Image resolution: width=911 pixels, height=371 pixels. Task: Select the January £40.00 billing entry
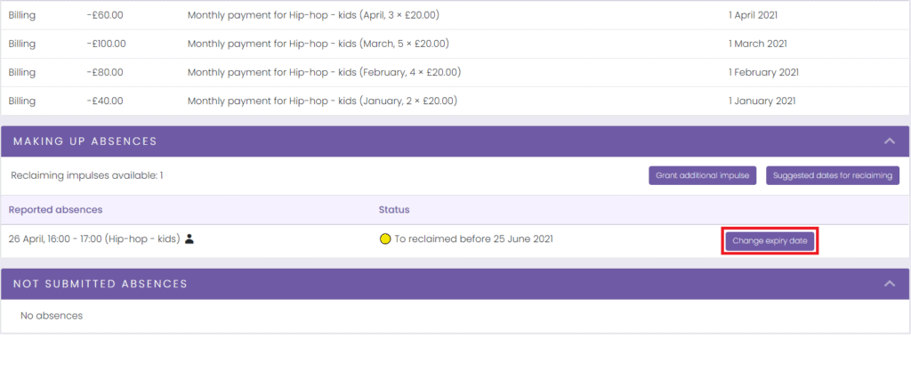tap(455, 101)
